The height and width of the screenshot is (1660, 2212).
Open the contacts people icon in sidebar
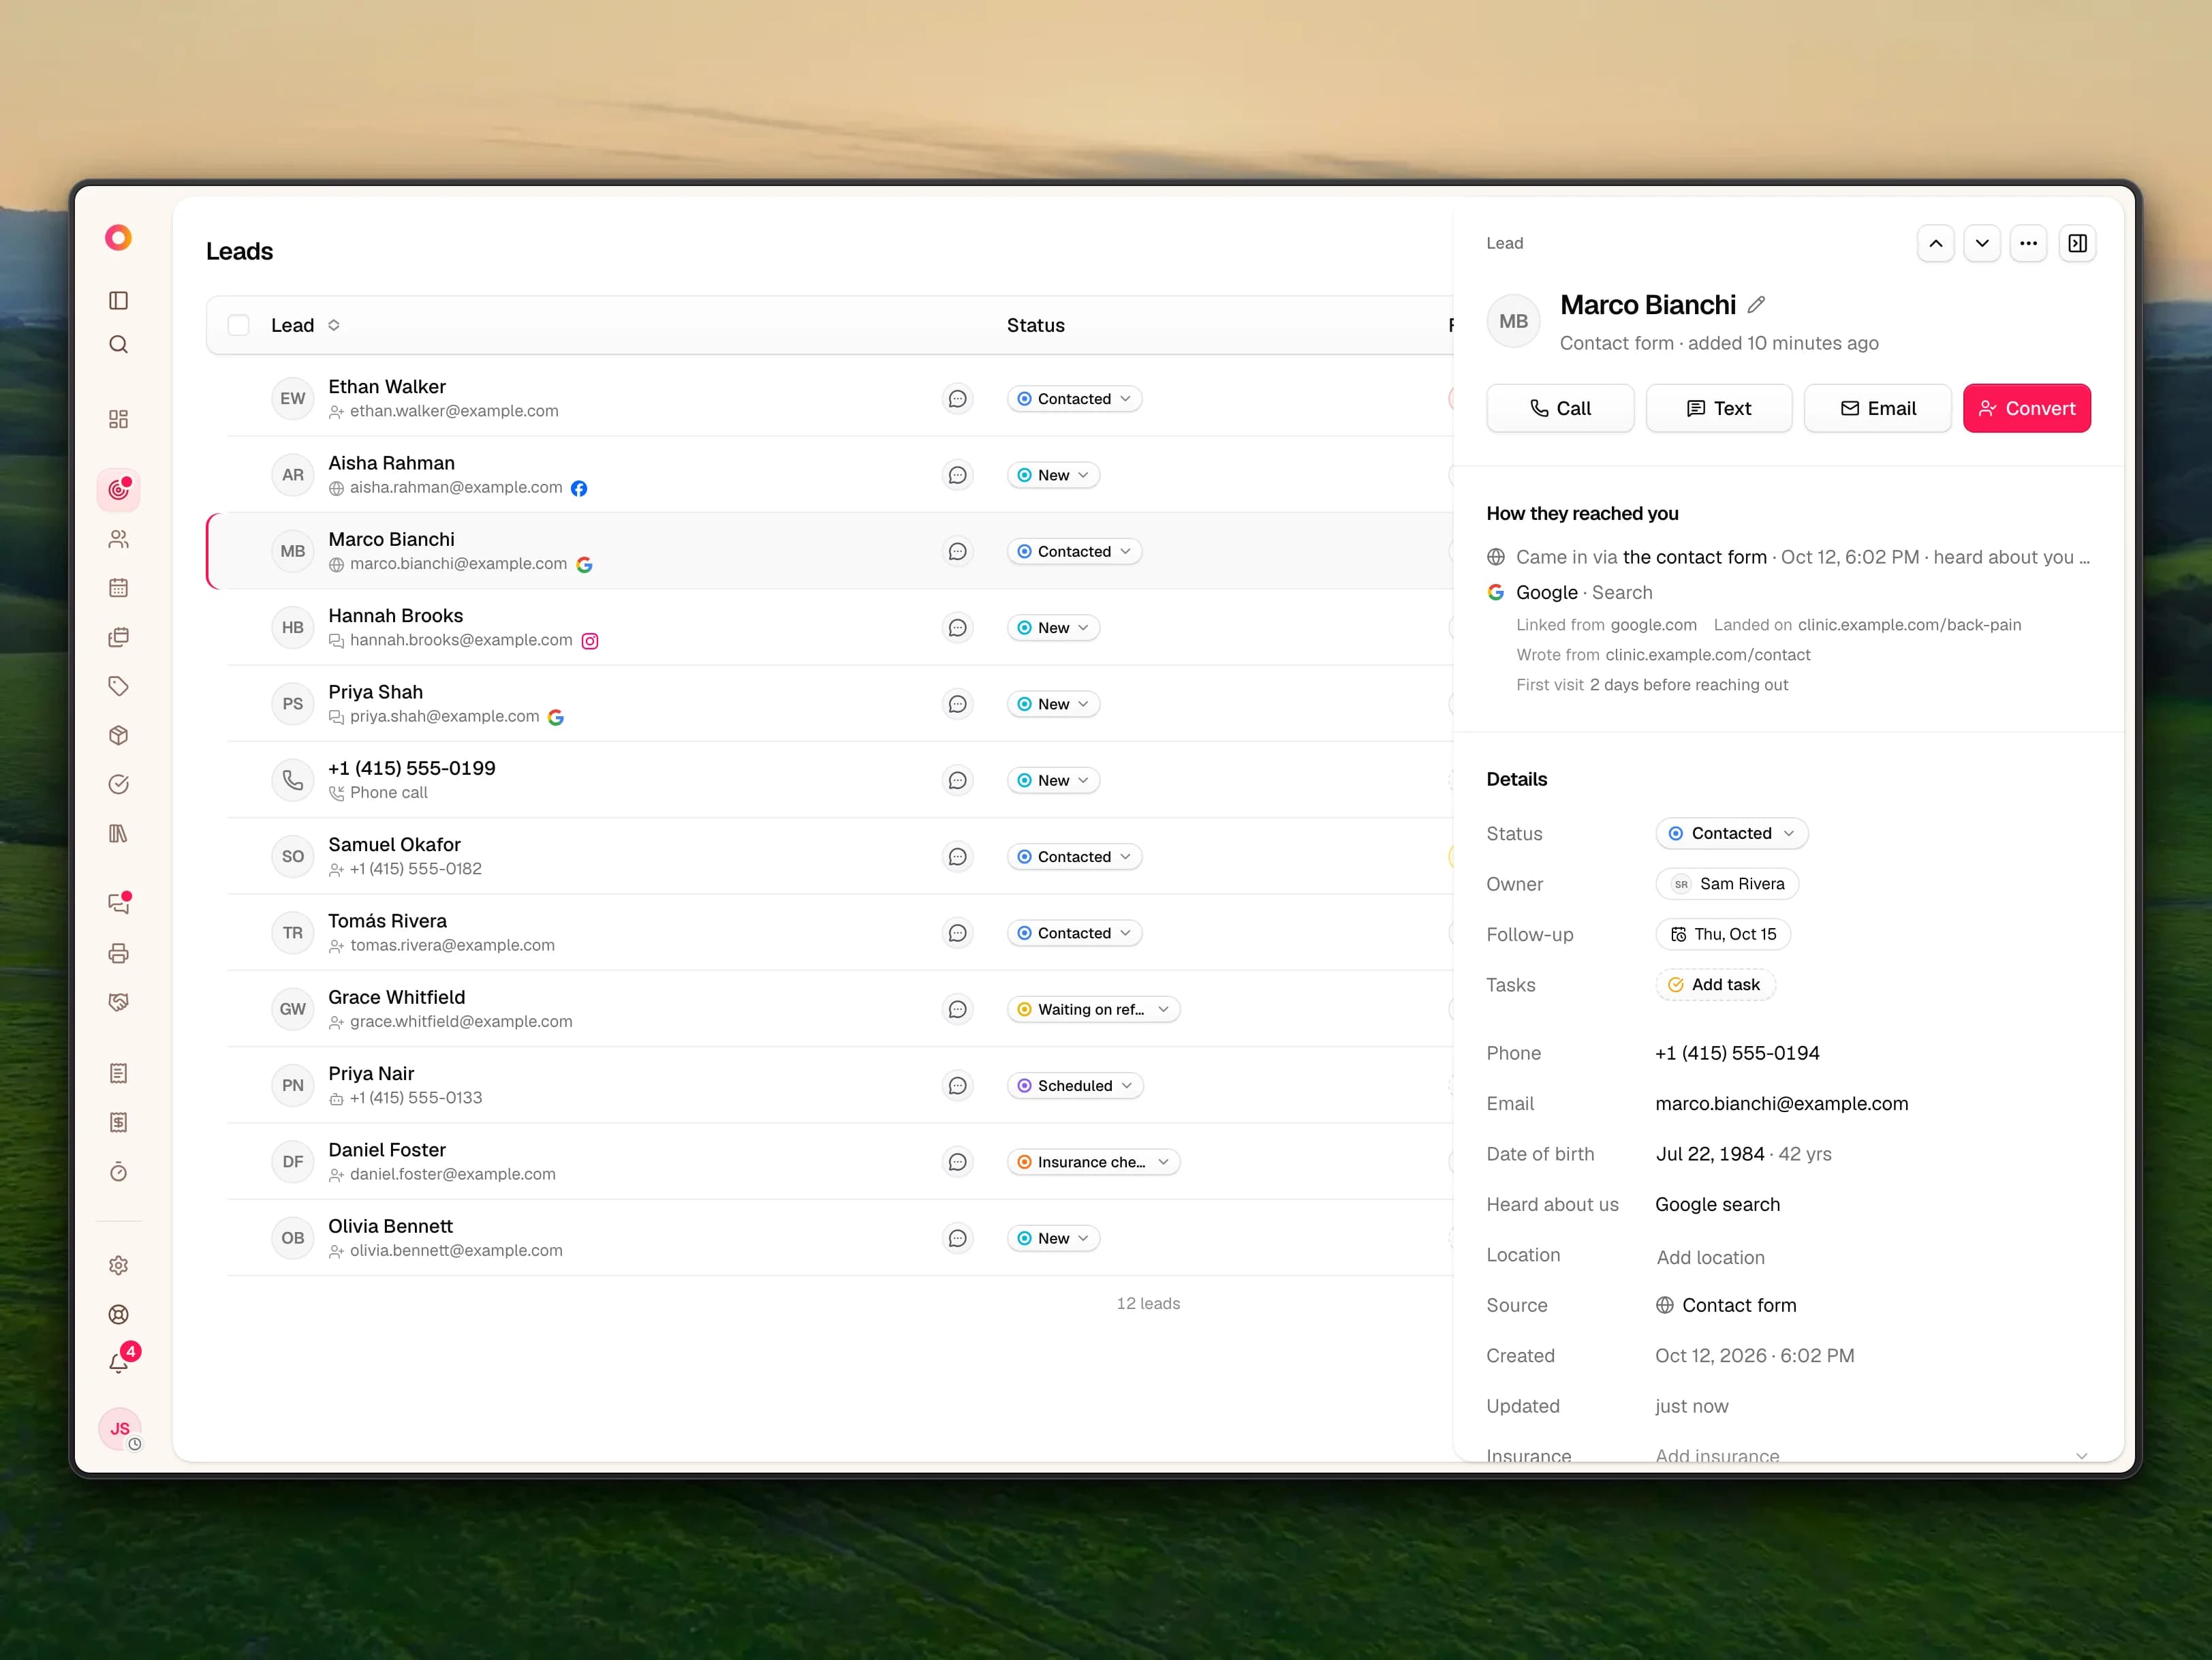coord(118,539)
